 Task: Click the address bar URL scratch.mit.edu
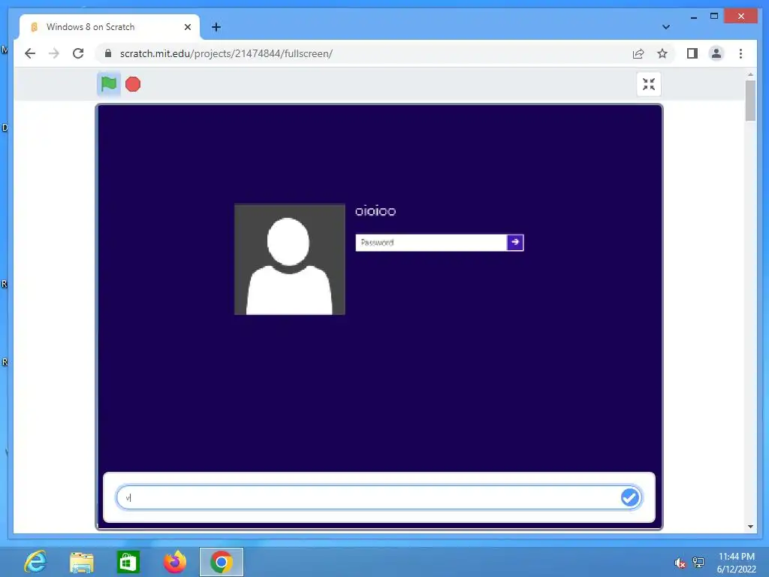(226, 53)
